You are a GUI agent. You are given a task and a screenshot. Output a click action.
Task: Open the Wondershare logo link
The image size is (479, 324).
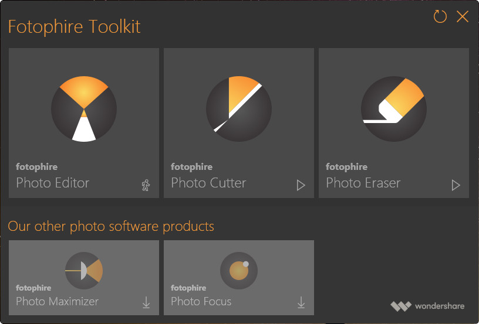point(427,306)
